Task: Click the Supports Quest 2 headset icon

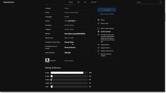Action: 98,48
